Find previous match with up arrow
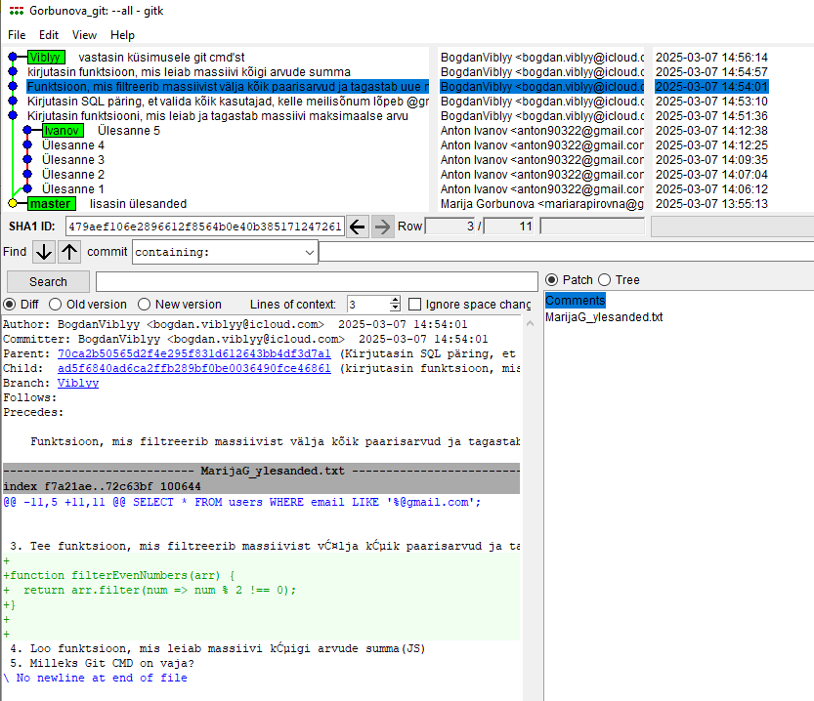 [x=69, y=252]
